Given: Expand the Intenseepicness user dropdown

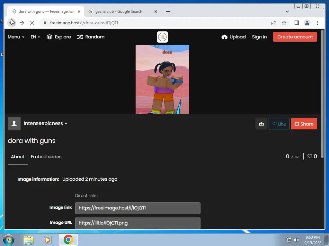Looking at the screenshot, I should [45, 123].
